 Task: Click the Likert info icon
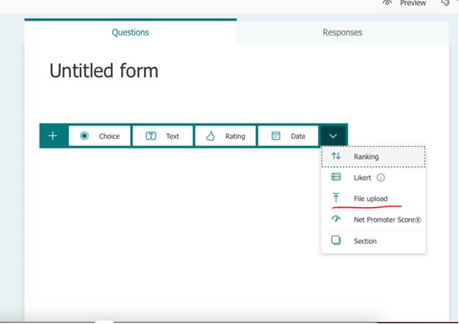pyautogui.click(x=380, y=178)
